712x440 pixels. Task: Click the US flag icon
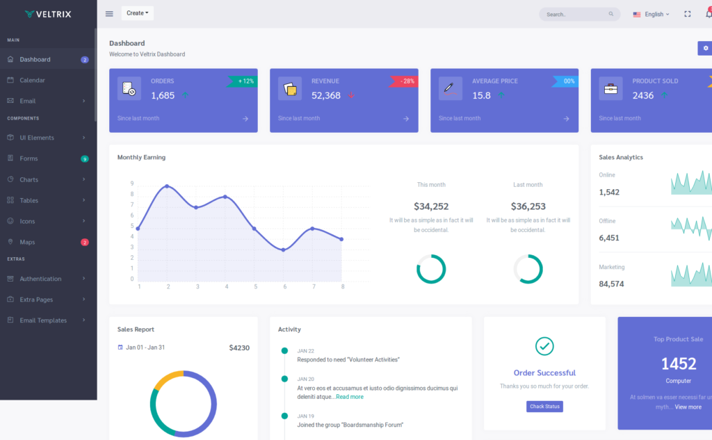point(637,15)
